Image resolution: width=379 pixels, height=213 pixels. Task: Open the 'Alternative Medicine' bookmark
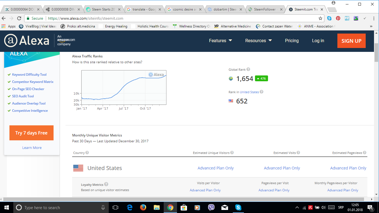coord(233,26)
